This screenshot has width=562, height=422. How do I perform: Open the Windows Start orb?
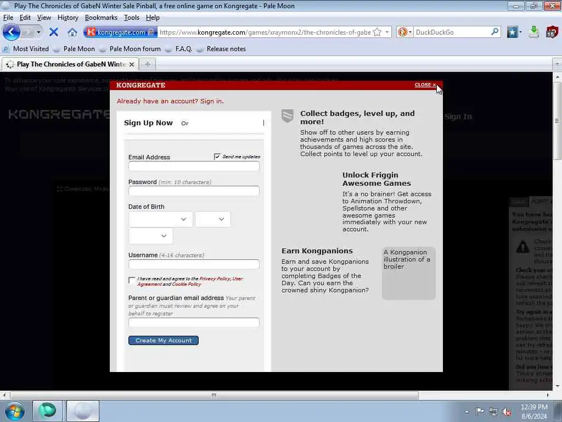[x=14, y=411]
